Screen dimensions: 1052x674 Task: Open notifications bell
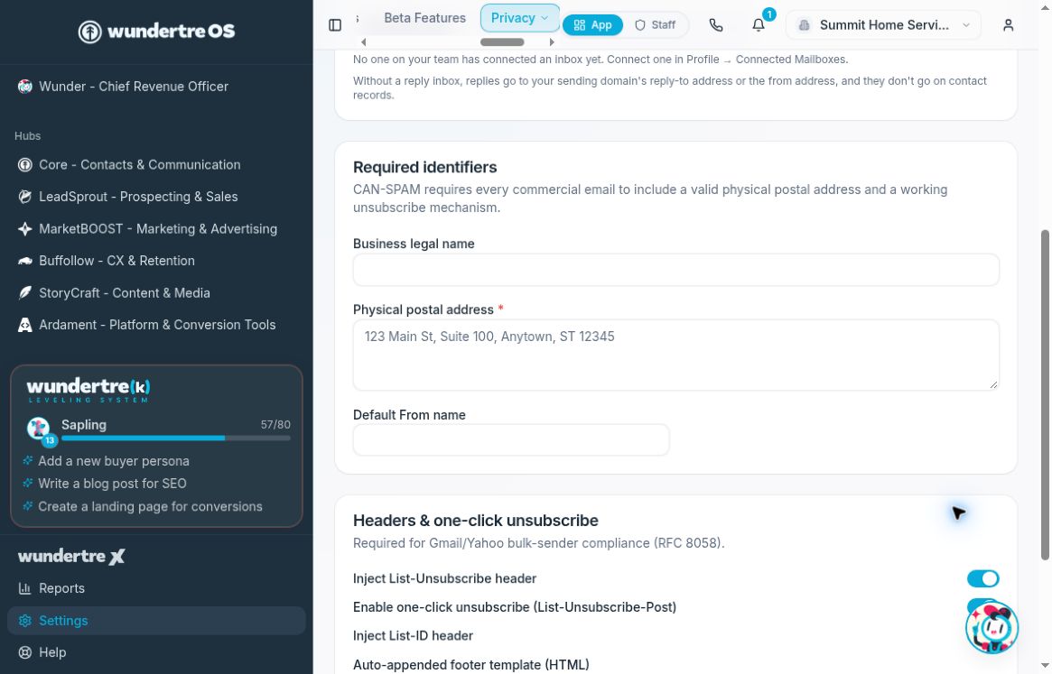coord(759,25)
